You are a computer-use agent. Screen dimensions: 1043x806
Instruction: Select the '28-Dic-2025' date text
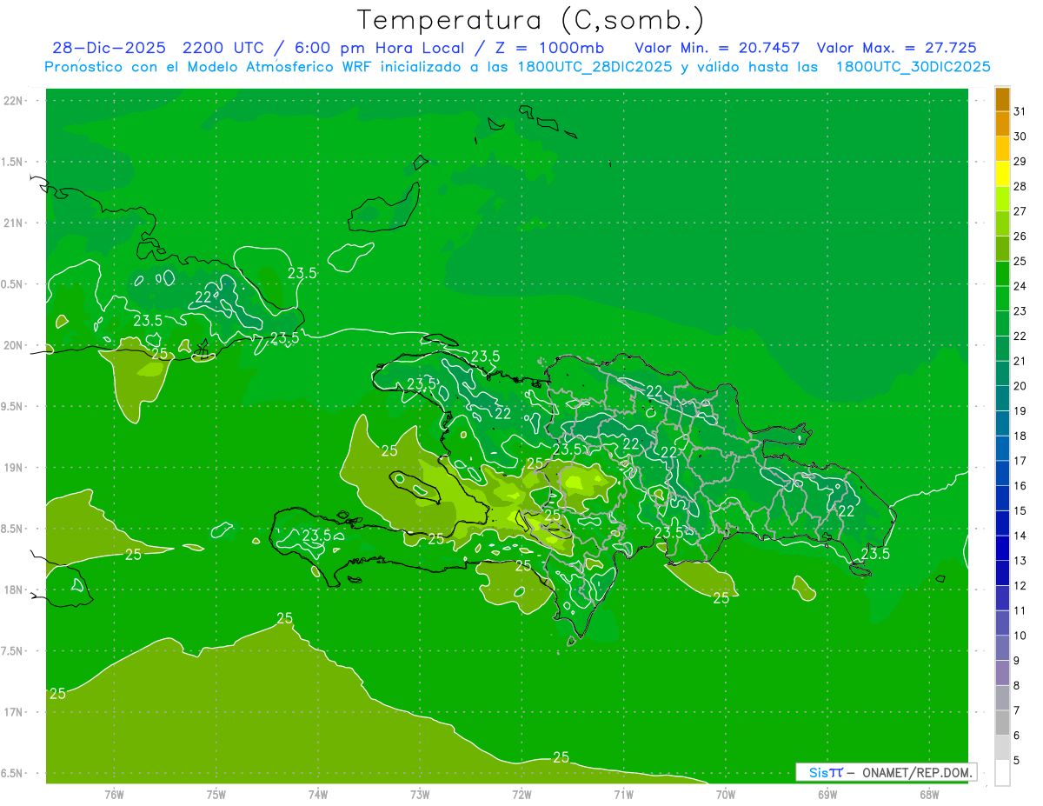[111, 48]
